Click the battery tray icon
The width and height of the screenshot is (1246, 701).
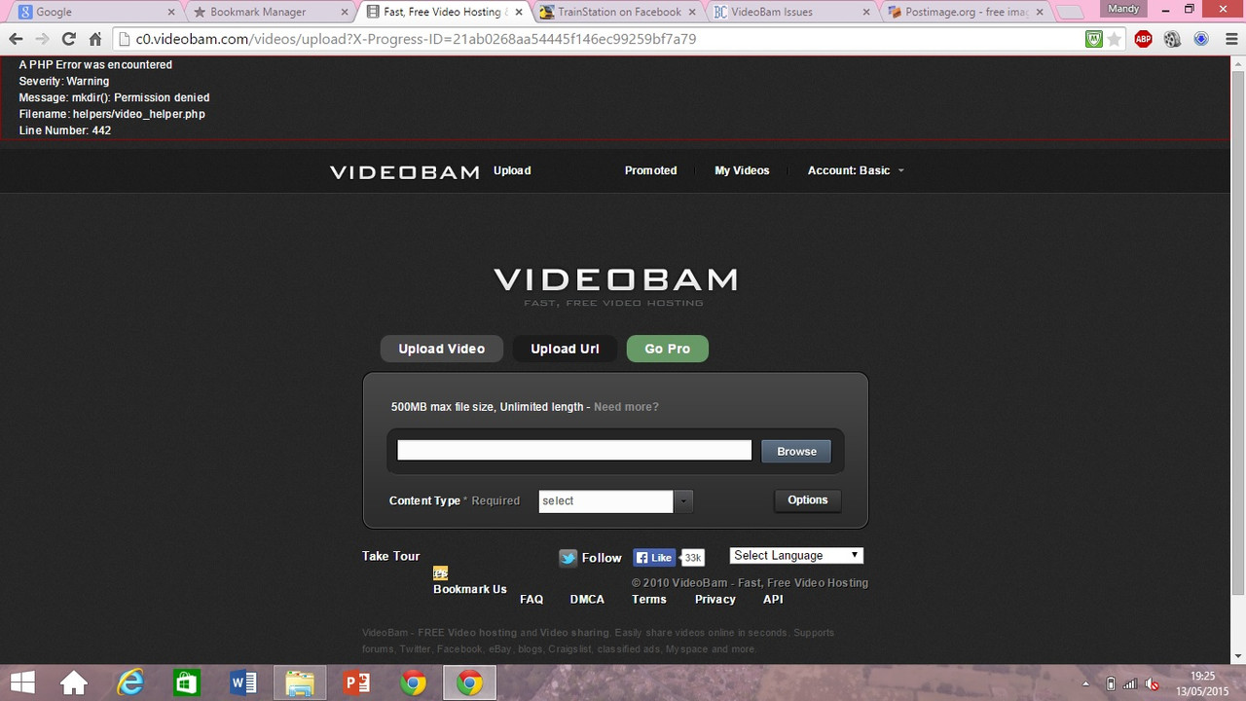coord(1111,683)
